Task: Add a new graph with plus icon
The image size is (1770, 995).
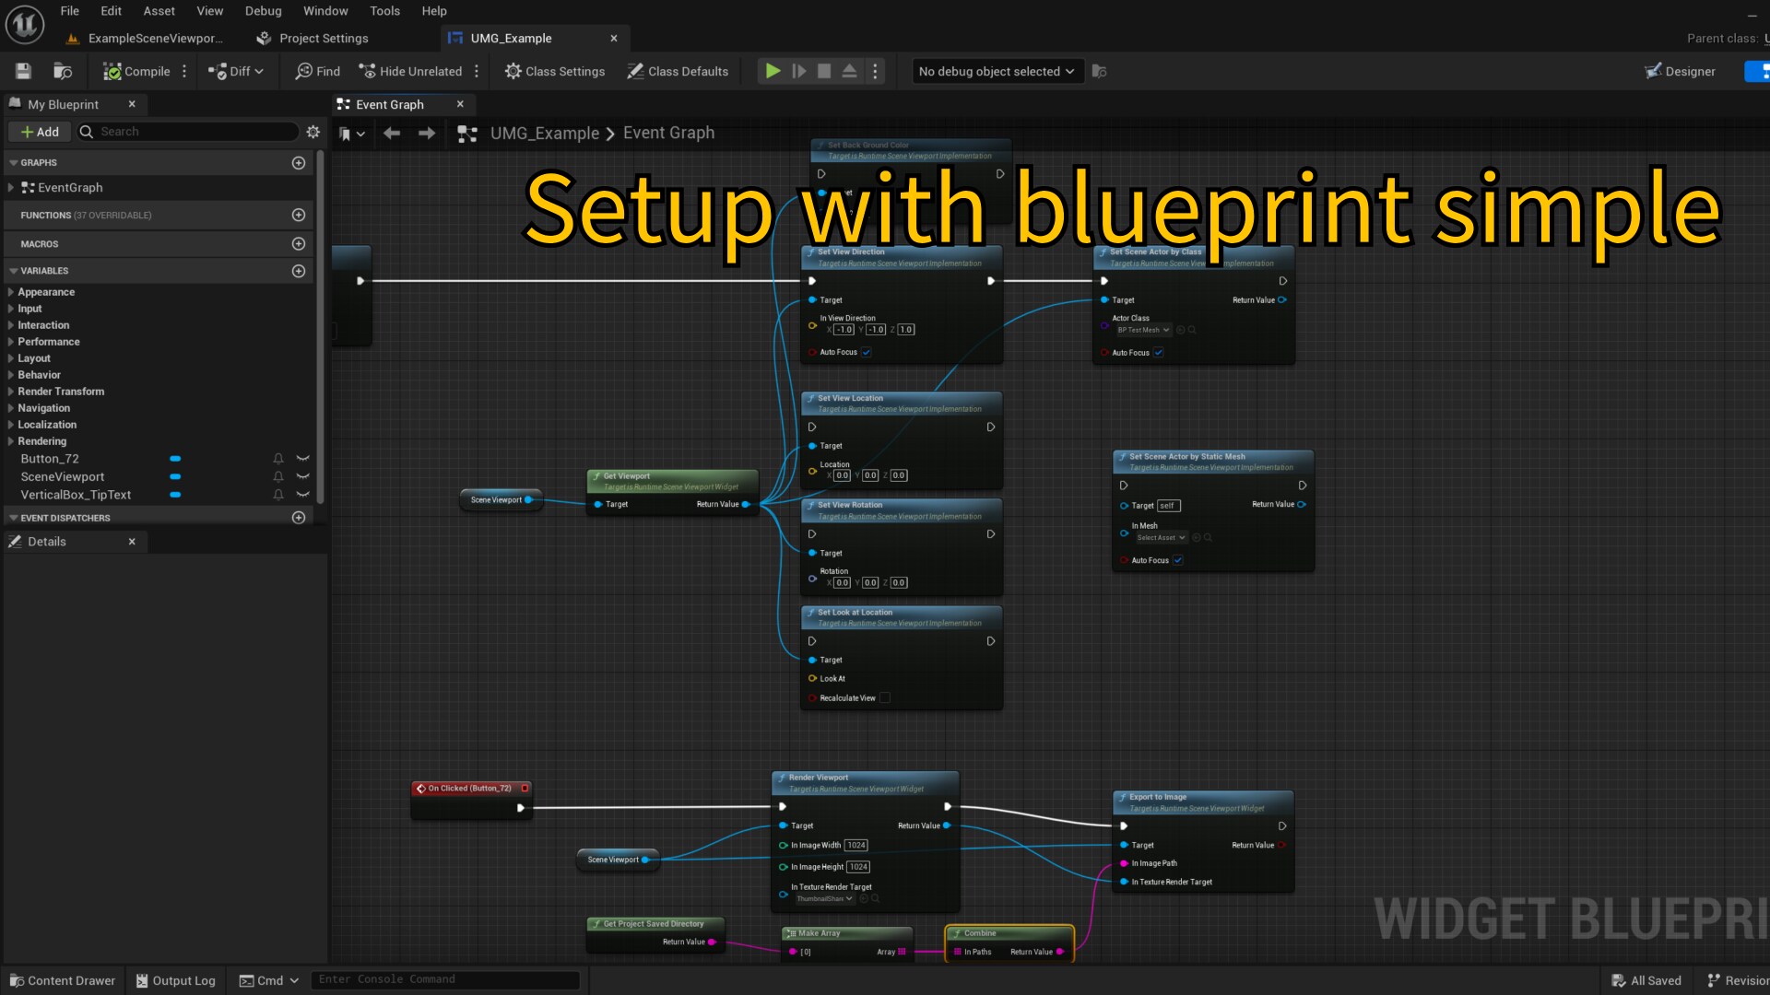Action: click(x=299, y=162)
